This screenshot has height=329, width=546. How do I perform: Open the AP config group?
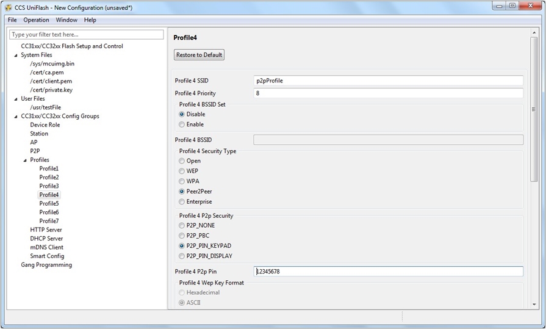click(x=34, y=142)
